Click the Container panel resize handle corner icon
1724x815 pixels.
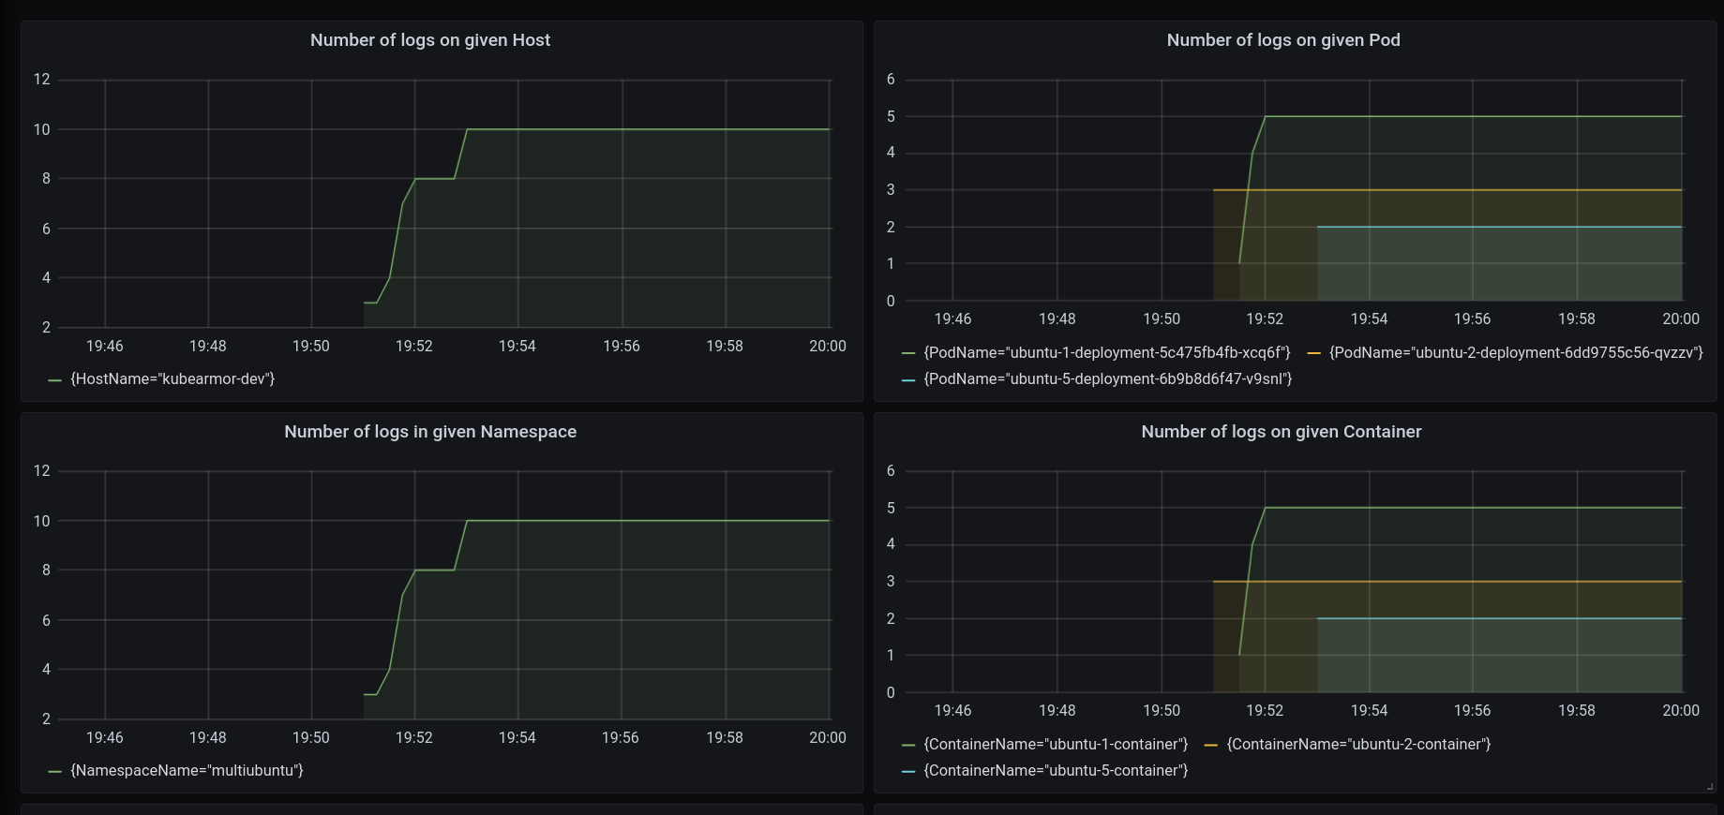1710,786
